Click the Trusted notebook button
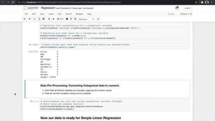Viewport: 215px width, 121px height. point(171,14)
